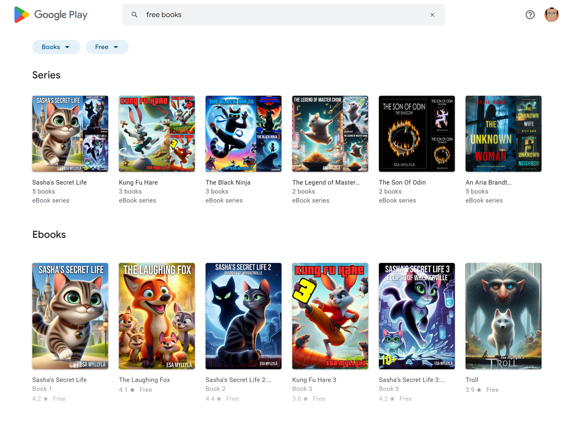Open The Legend of Master series title link

pyautogui.click(x=326, y=182)
